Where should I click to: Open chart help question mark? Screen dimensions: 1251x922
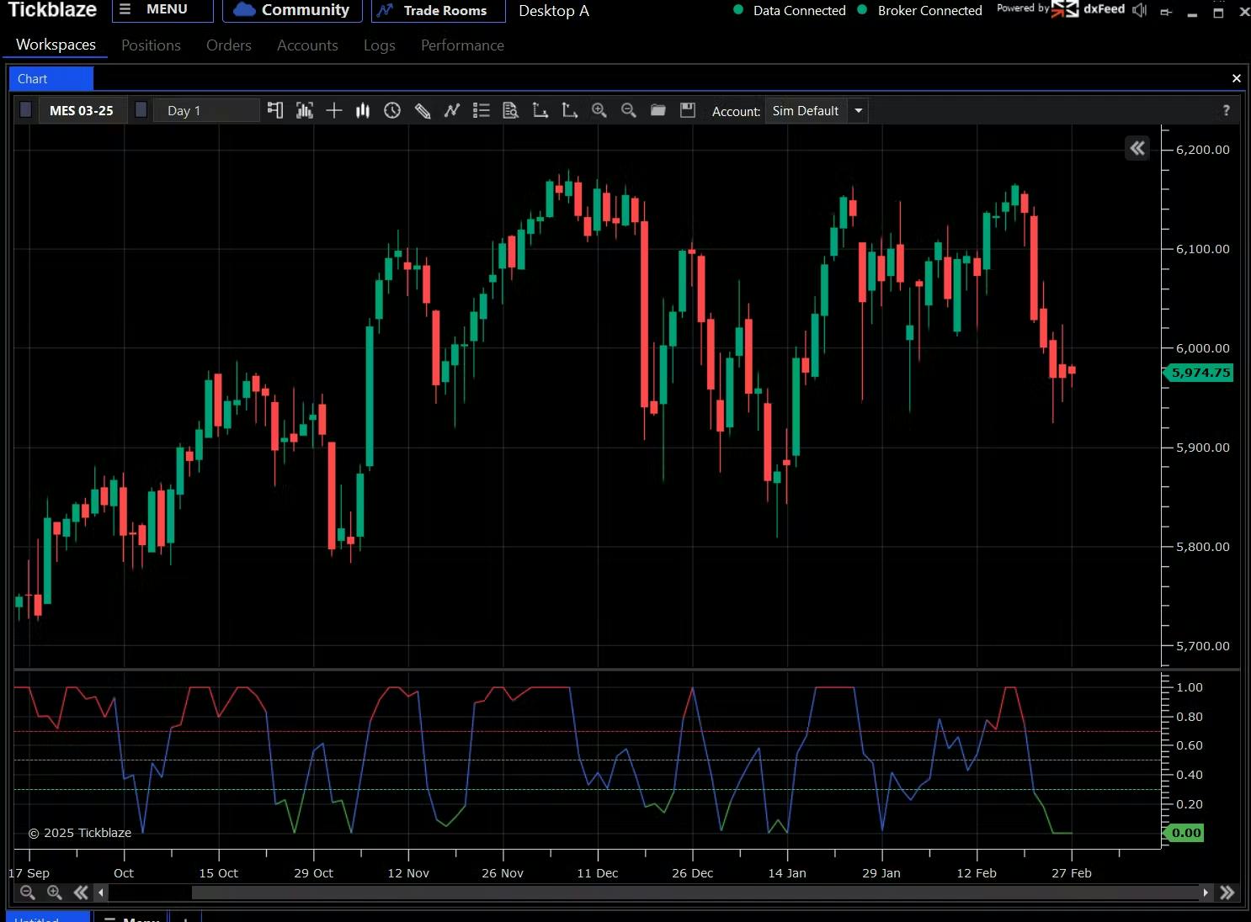(1227, 110)
